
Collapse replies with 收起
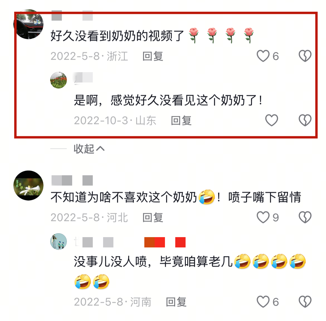89,149
